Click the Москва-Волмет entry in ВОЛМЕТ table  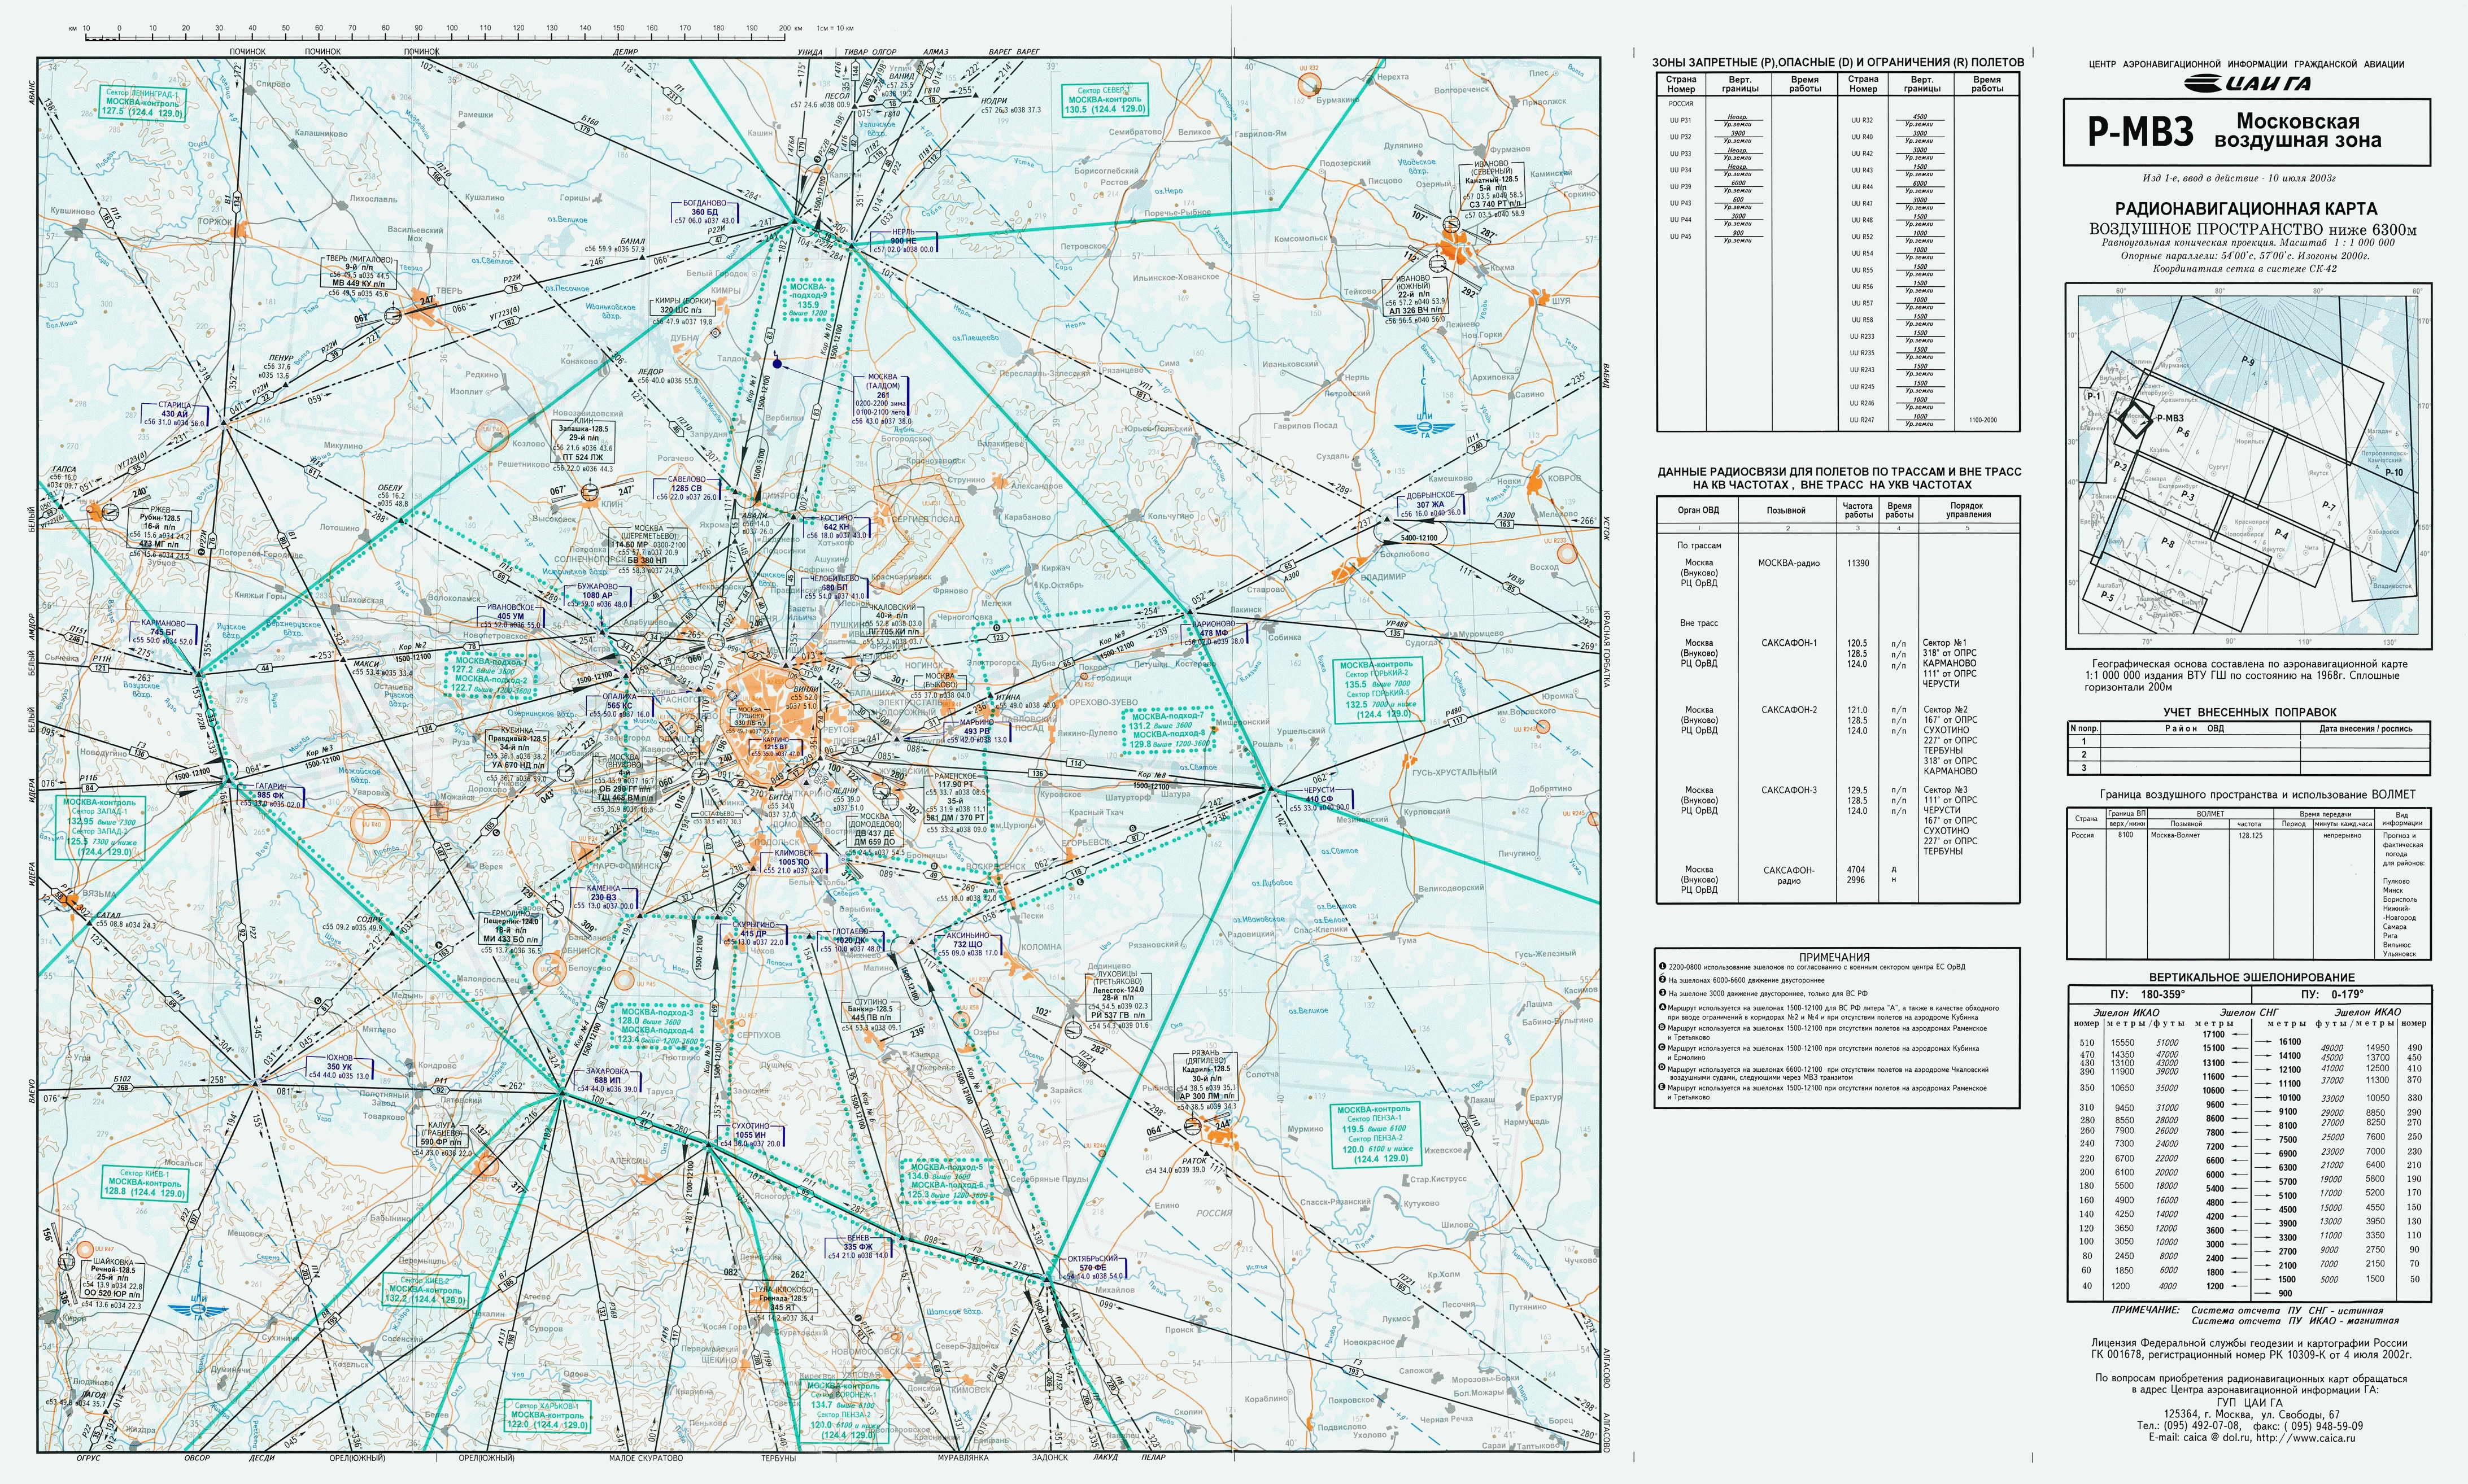pyautogui.click(x=2175, y=835)
